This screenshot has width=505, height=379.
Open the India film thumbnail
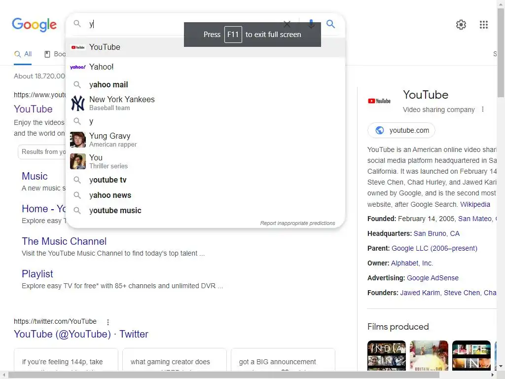(387, 355)
